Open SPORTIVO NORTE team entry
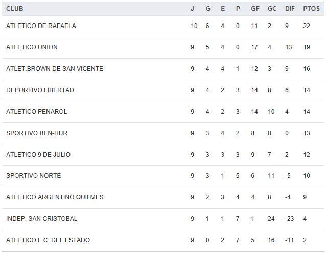Screen dimensions: 327x254 (33, 176)
